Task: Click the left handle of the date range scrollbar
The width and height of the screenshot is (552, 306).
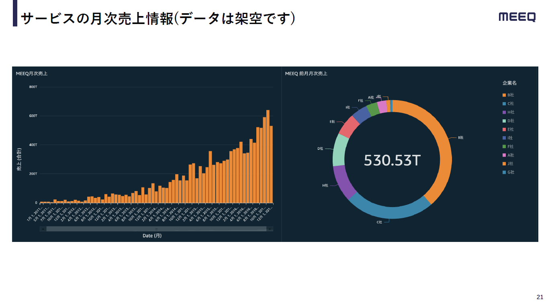Action: pyautogui.click(x=43, y=229)
